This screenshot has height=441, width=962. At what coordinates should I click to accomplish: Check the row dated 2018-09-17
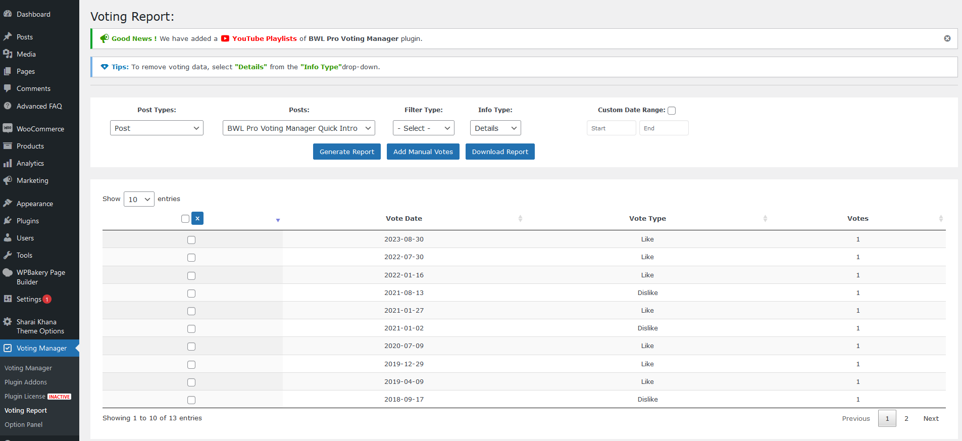click(191, 400)
